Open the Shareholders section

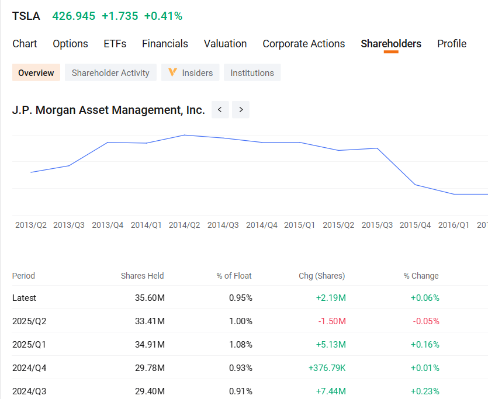point(391,44)
